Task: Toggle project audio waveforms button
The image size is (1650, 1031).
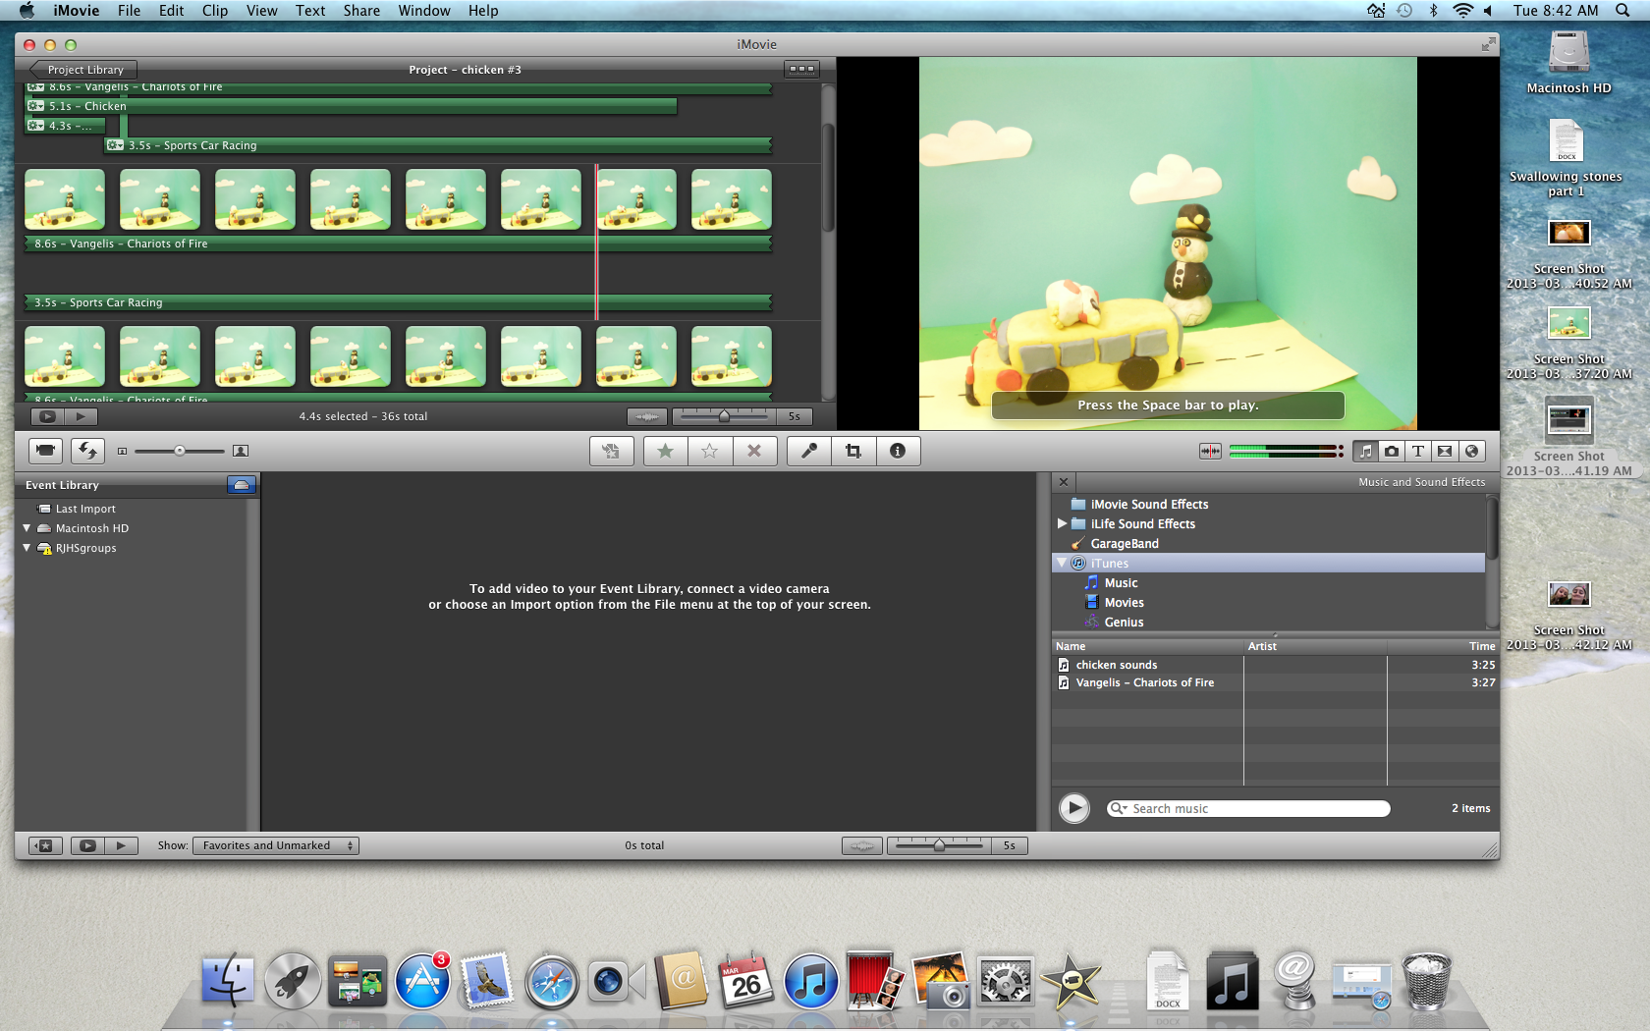Action: click(647, 416)
